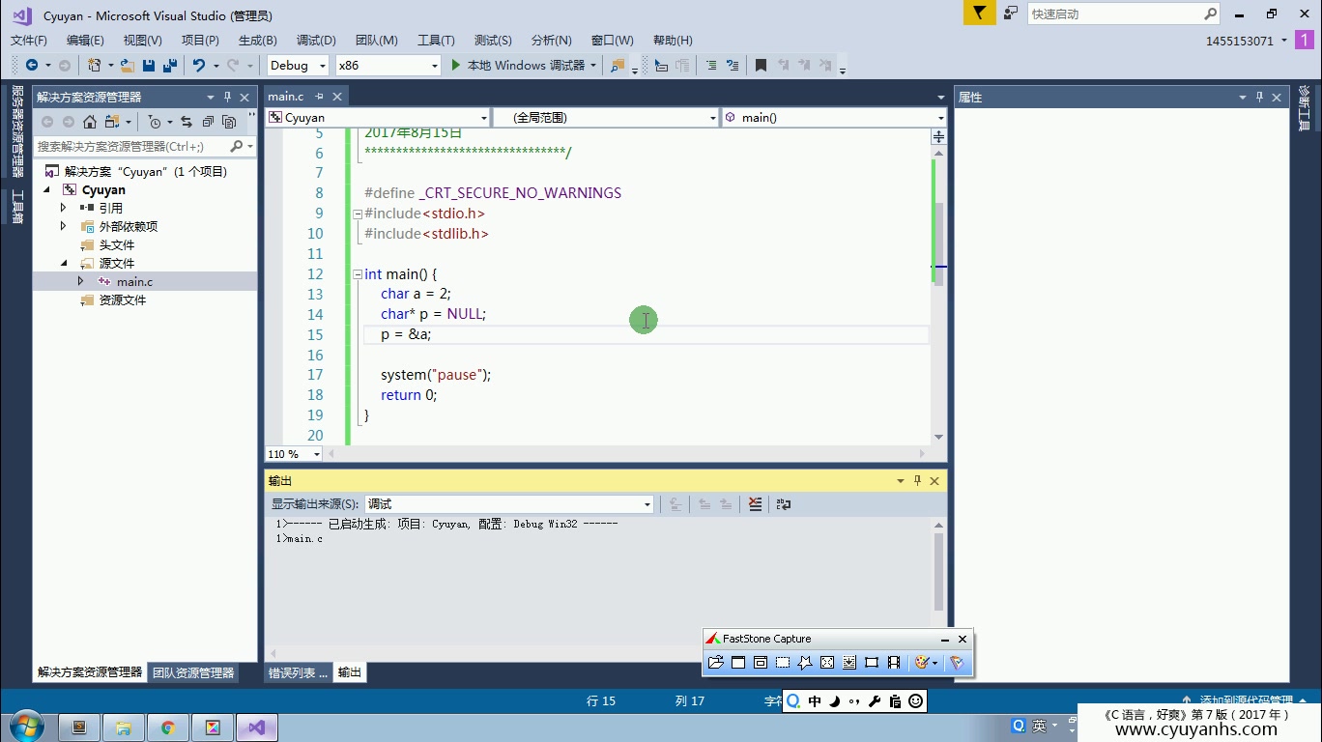Comment out the selected lines icon
Image resolution: width=1322 pixels, height=742 pixels.
coord(711,65)
